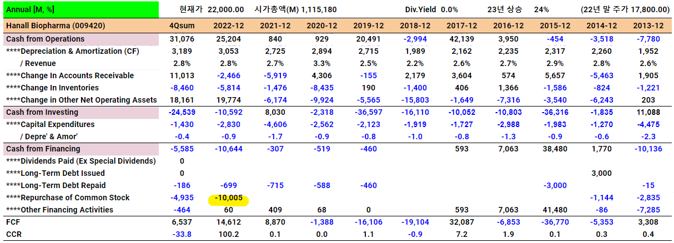Select Long-Term Debt Repaid 2015-12 value -3,000
The width and height of the screenshot is (674, 243).
555,185
